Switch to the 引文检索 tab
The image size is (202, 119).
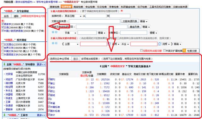tap(102, 7)
